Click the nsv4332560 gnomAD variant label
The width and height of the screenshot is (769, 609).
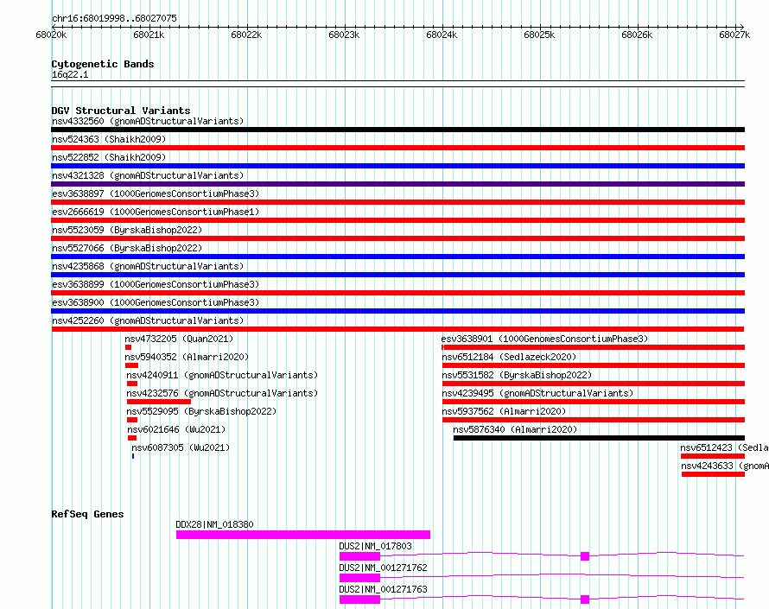click(148, 121)
